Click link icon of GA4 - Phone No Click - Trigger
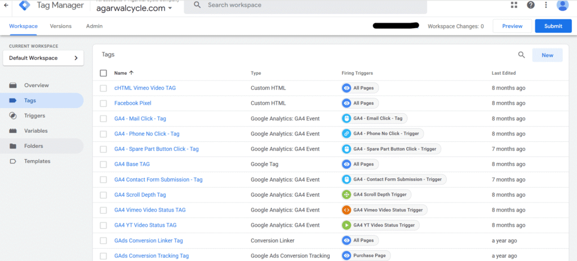Image resolution: width=577 pixels, height=261 pixels. 347,134
